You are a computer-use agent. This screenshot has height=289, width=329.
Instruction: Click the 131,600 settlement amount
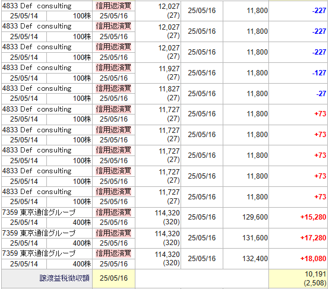pos(255,238)
